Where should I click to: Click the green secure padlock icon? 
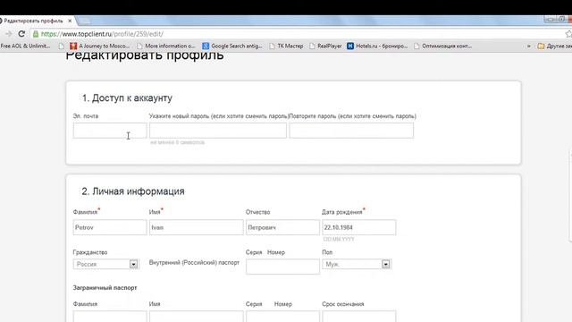[36, 34]
